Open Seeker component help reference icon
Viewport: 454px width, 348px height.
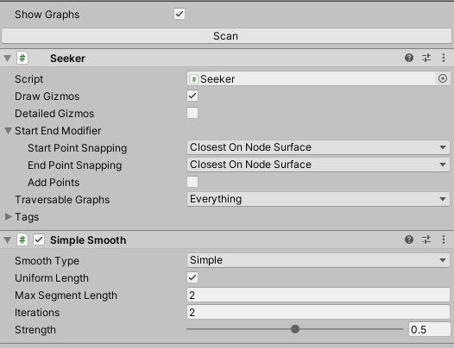409,58
